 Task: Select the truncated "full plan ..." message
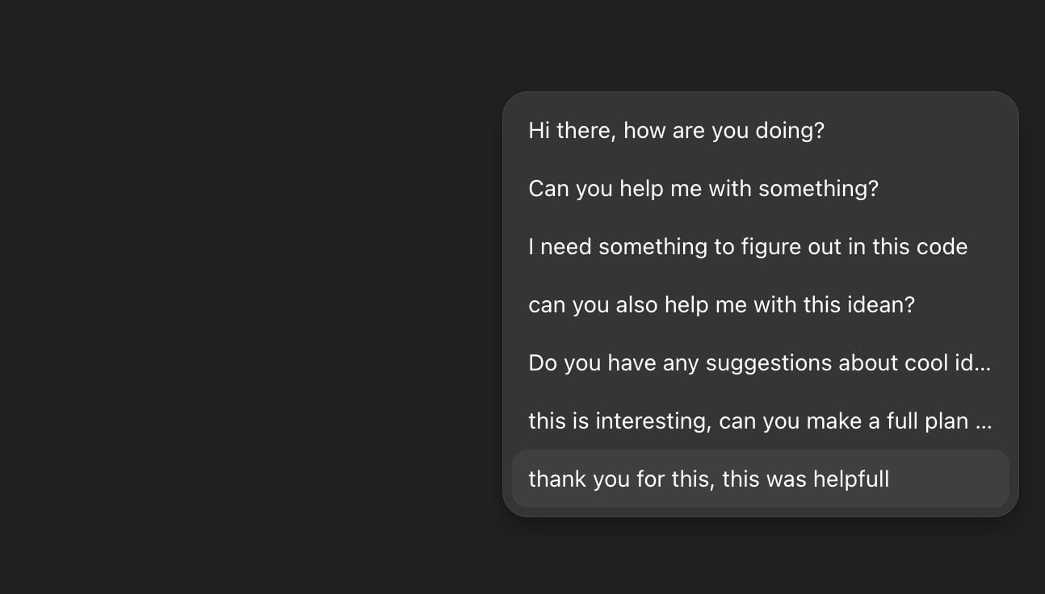pyautogui.click(x=759, y=420)
